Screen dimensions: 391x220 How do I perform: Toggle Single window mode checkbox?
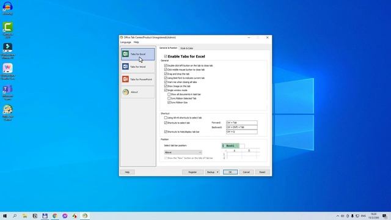(x=166, y=90)
